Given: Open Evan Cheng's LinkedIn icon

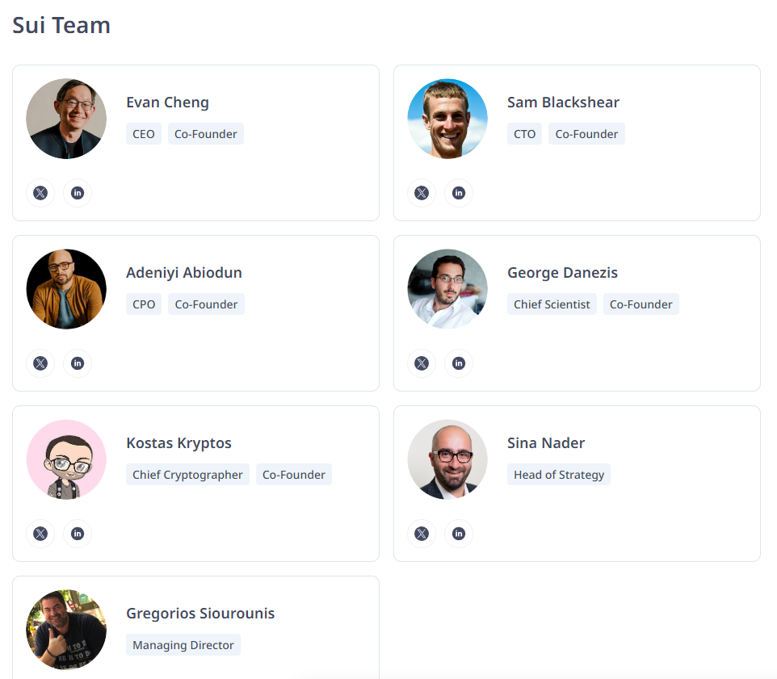Looking at the screenshot, I should click(78, 193).
